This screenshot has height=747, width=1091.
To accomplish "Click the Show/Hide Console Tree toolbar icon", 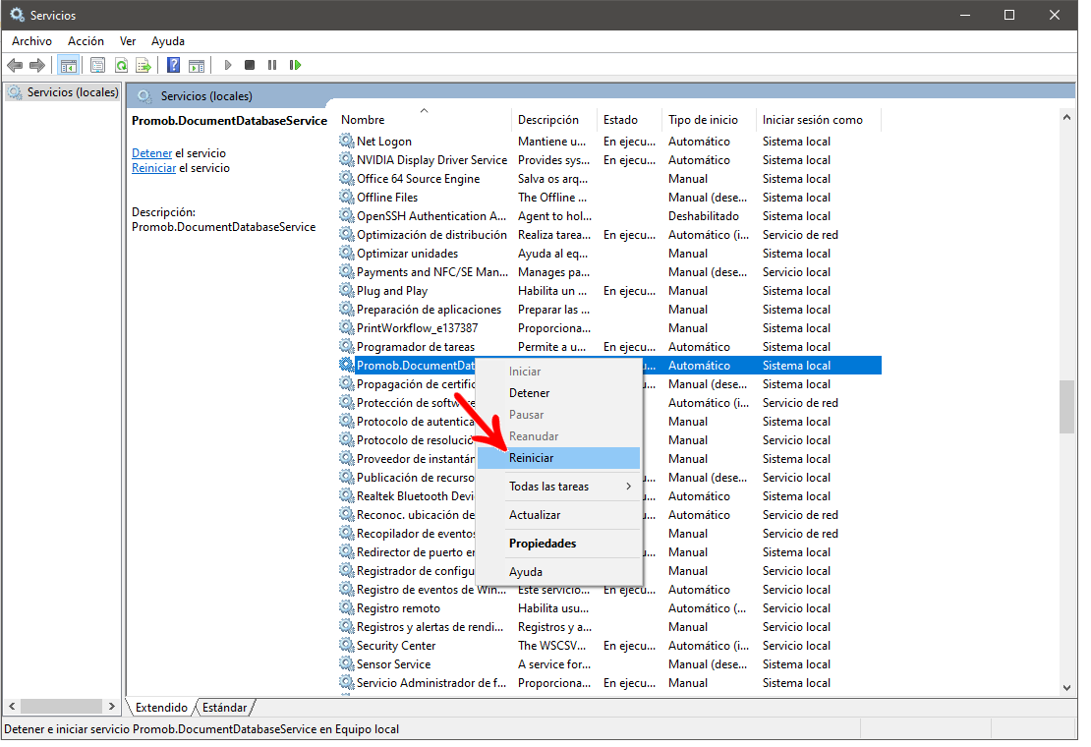I will point(68,66).
